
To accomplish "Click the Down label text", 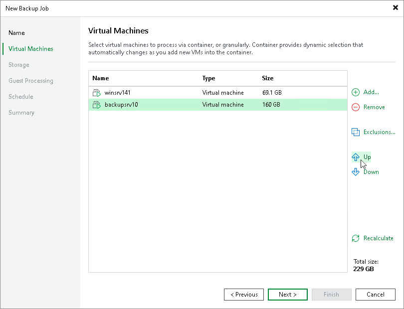I will click(x=371, y=172).
